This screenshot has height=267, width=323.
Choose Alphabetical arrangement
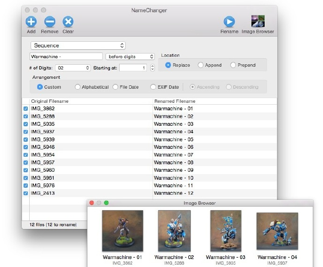click(92, 87)
